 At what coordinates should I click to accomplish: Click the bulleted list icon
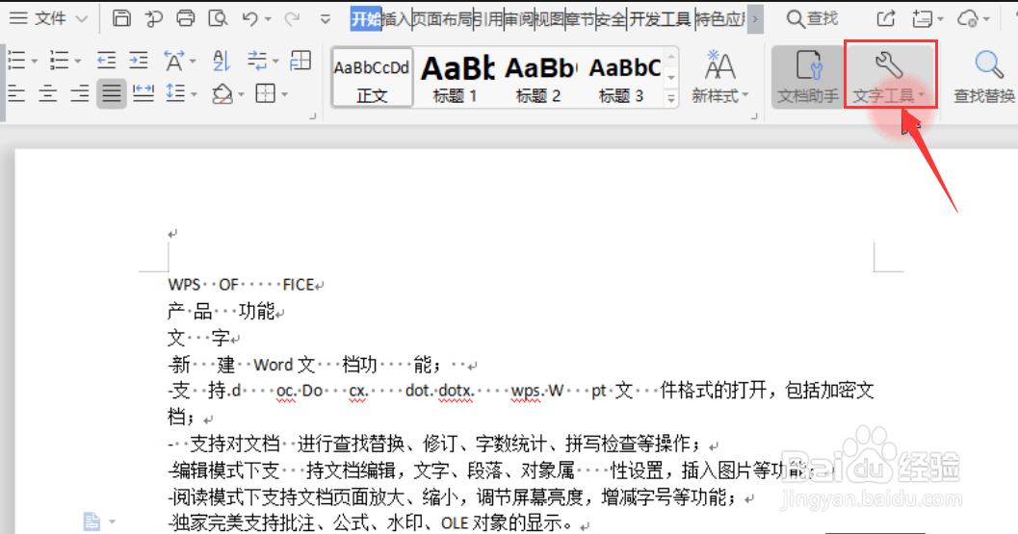[x=17, y=61]
